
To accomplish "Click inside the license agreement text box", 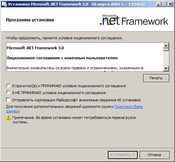I will [85, 57].
